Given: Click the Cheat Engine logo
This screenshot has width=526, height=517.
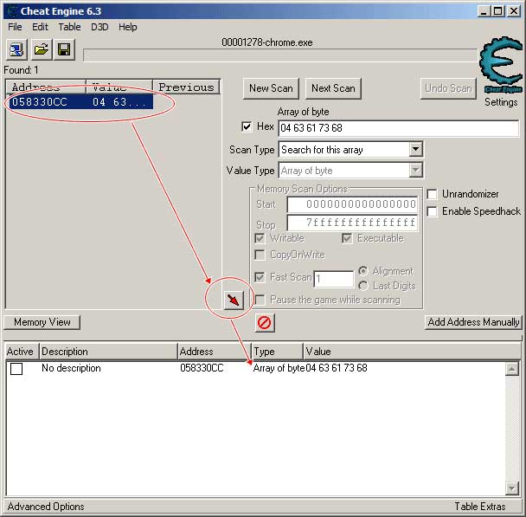Looking at the screenshot, I should tap(501, 65).
